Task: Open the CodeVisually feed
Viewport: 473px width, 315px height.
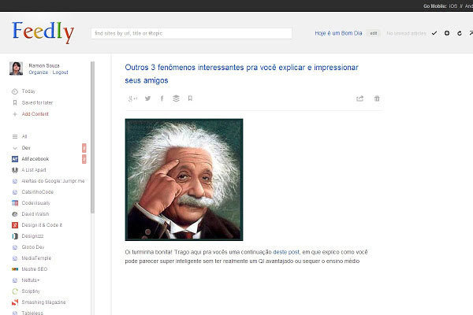Action: [x=35, y=203]
